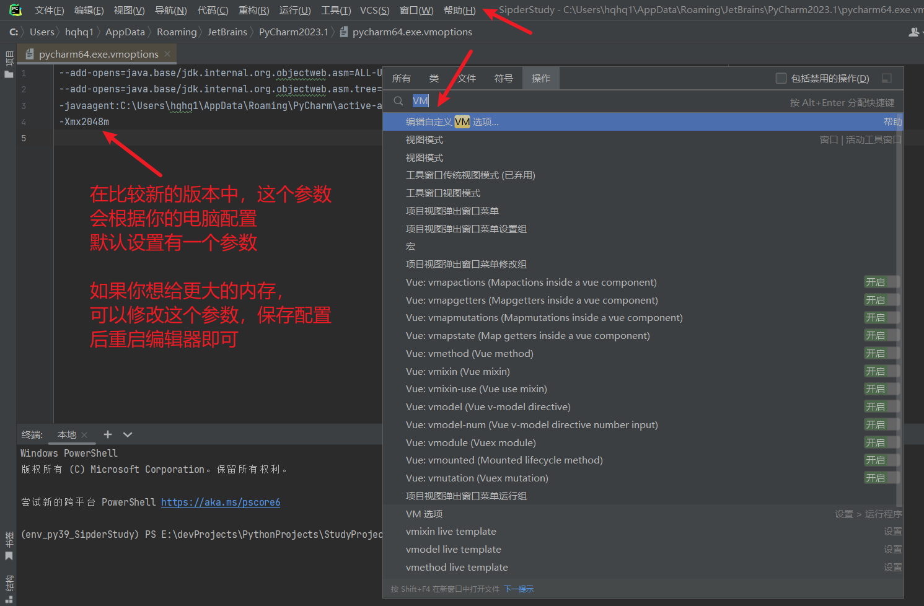Open the 视图(V) menu
Image resolution: width=924 pixels, height=606 pixels.
pyautogui.click(x=129, y=10)
